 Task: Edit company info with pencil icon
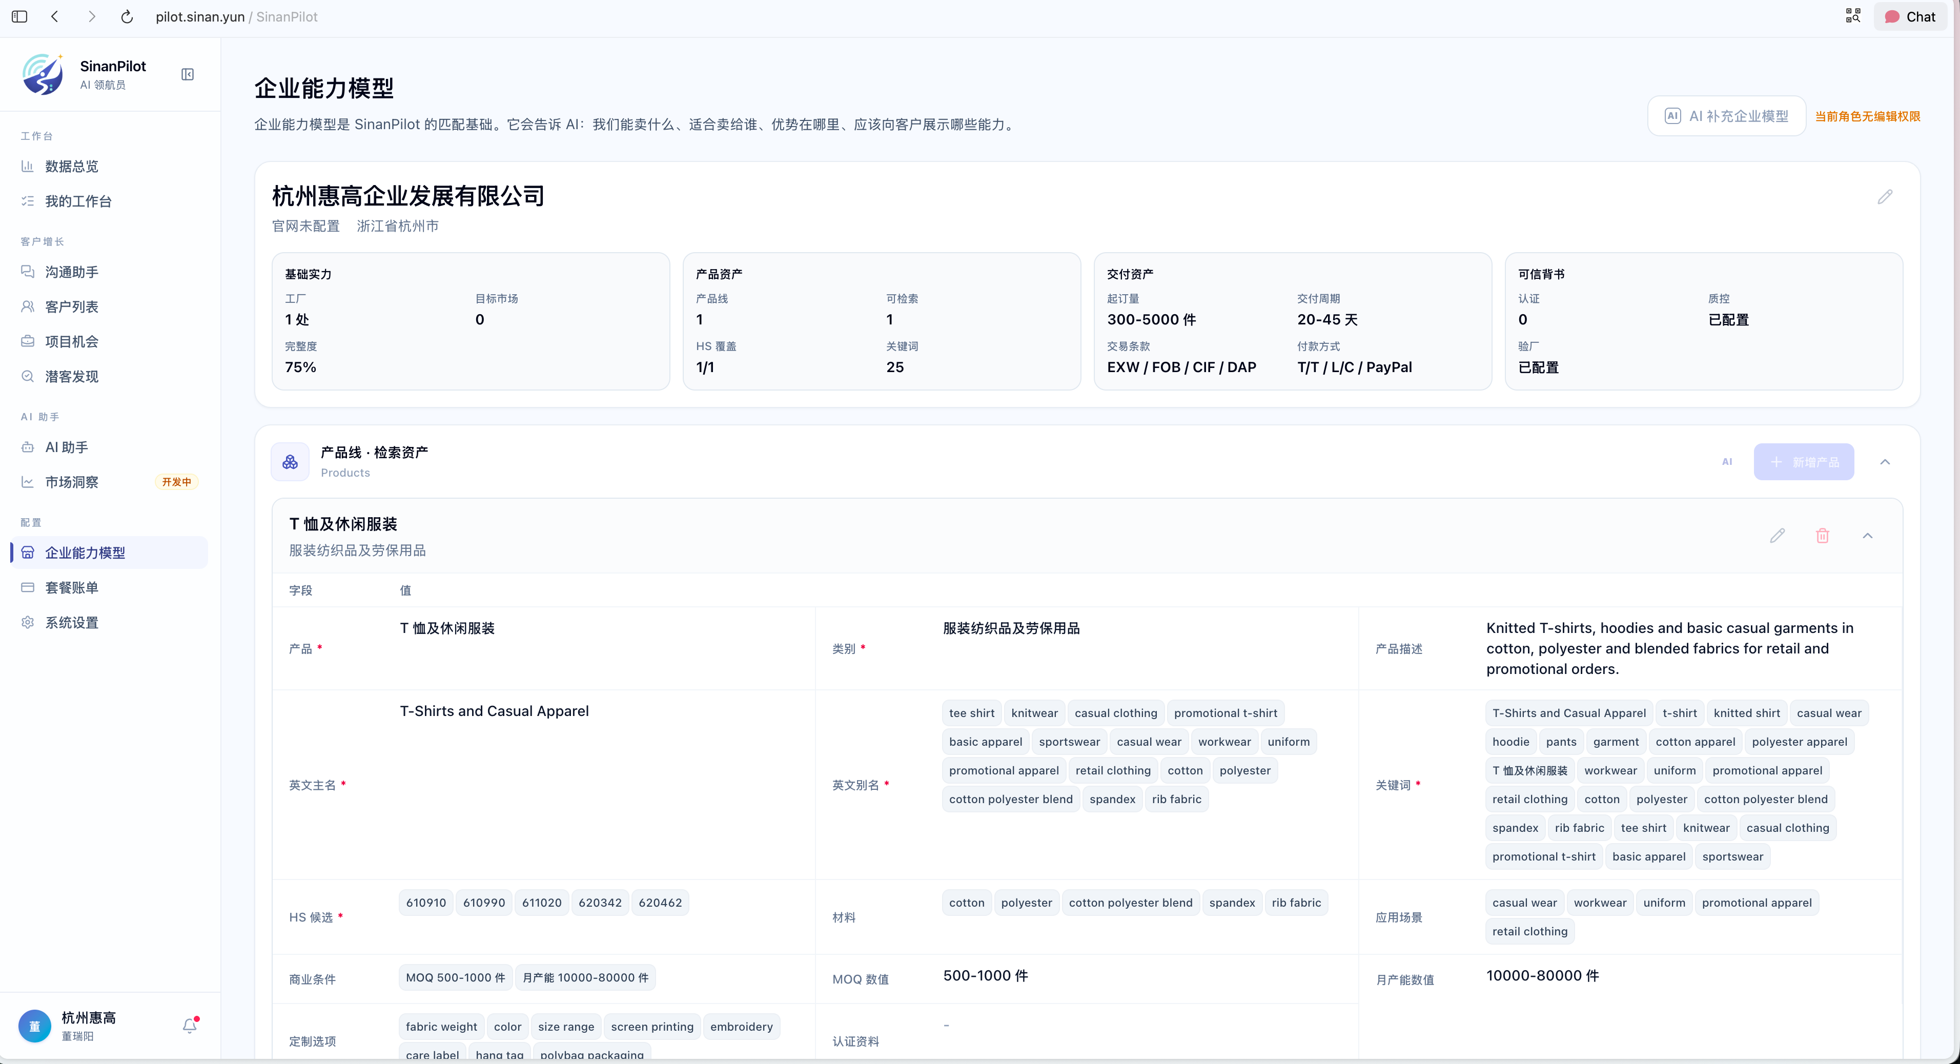(x=1885, y=197)
